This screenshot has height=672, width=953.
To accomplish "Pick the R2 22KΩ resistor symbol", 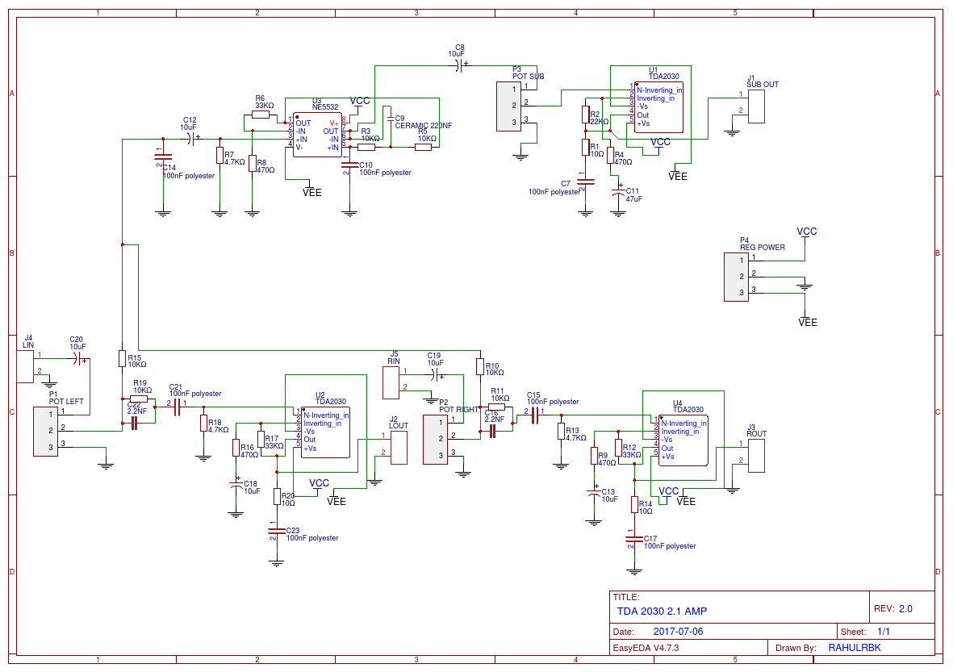I will (585, 115).
